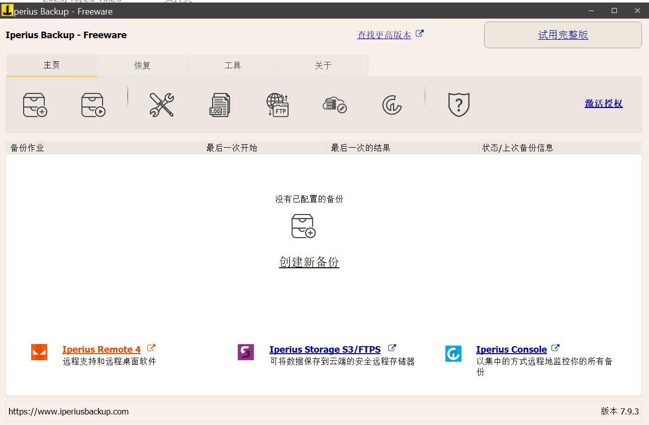Open the FTP client globe icon
This screenshot has width=649, height=425.
click(277, 105)
